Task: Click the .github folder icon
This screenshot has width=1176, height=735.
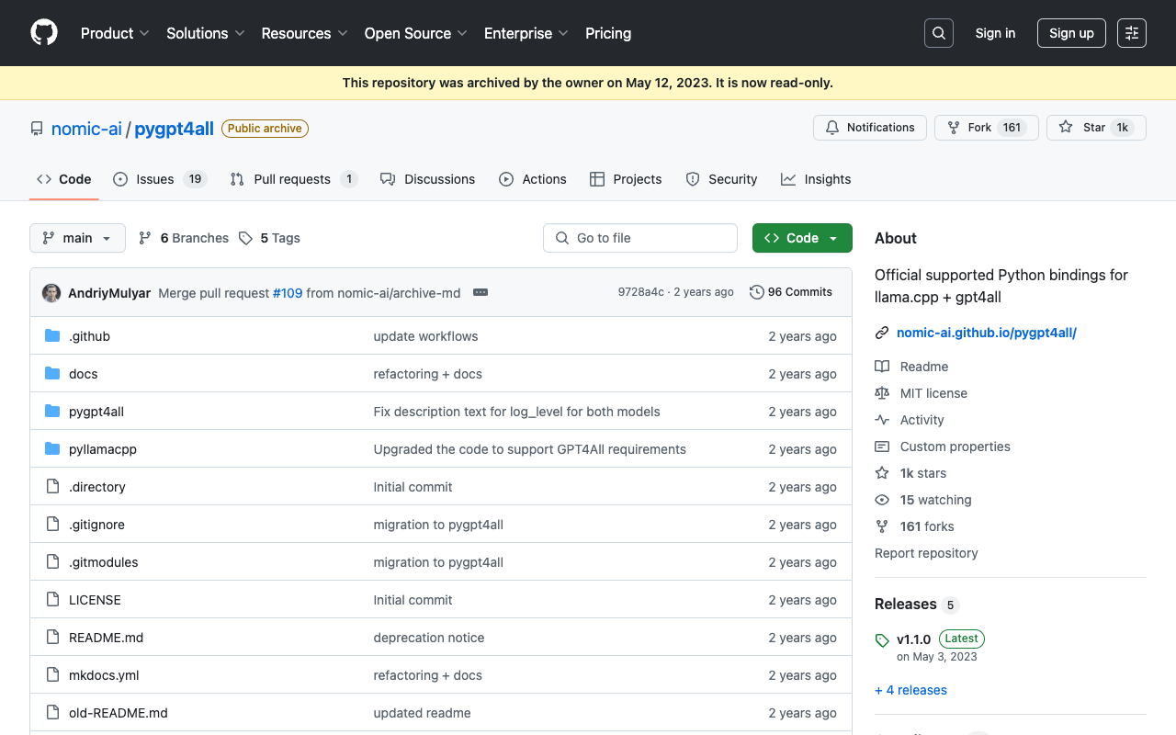Action: pos(52,336)
